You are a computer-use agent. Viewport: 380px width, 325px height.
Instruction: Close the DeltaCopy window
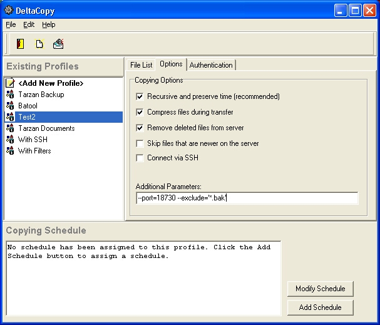pos(369,11)
